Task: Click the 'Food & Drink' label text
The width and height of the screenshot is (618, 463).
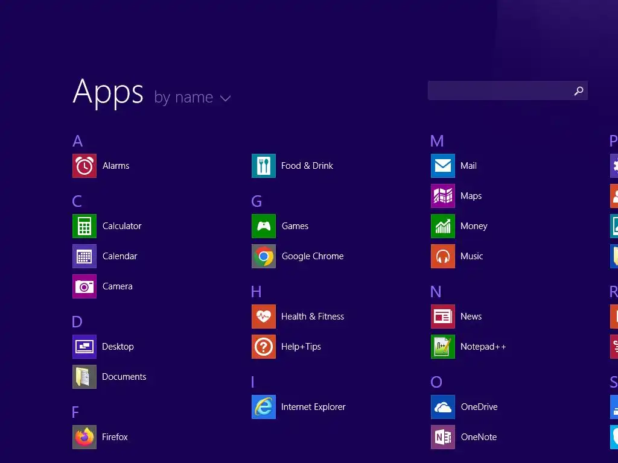Action: 307,166
